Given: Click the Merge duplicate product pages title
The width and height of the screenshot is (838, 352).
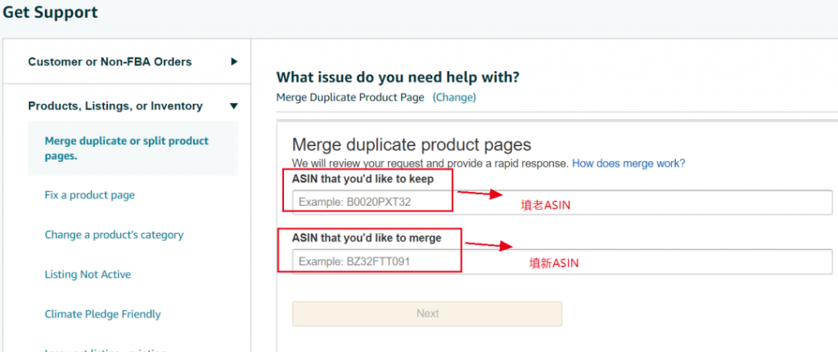Looking at the screenshot, I should point(412,145).
